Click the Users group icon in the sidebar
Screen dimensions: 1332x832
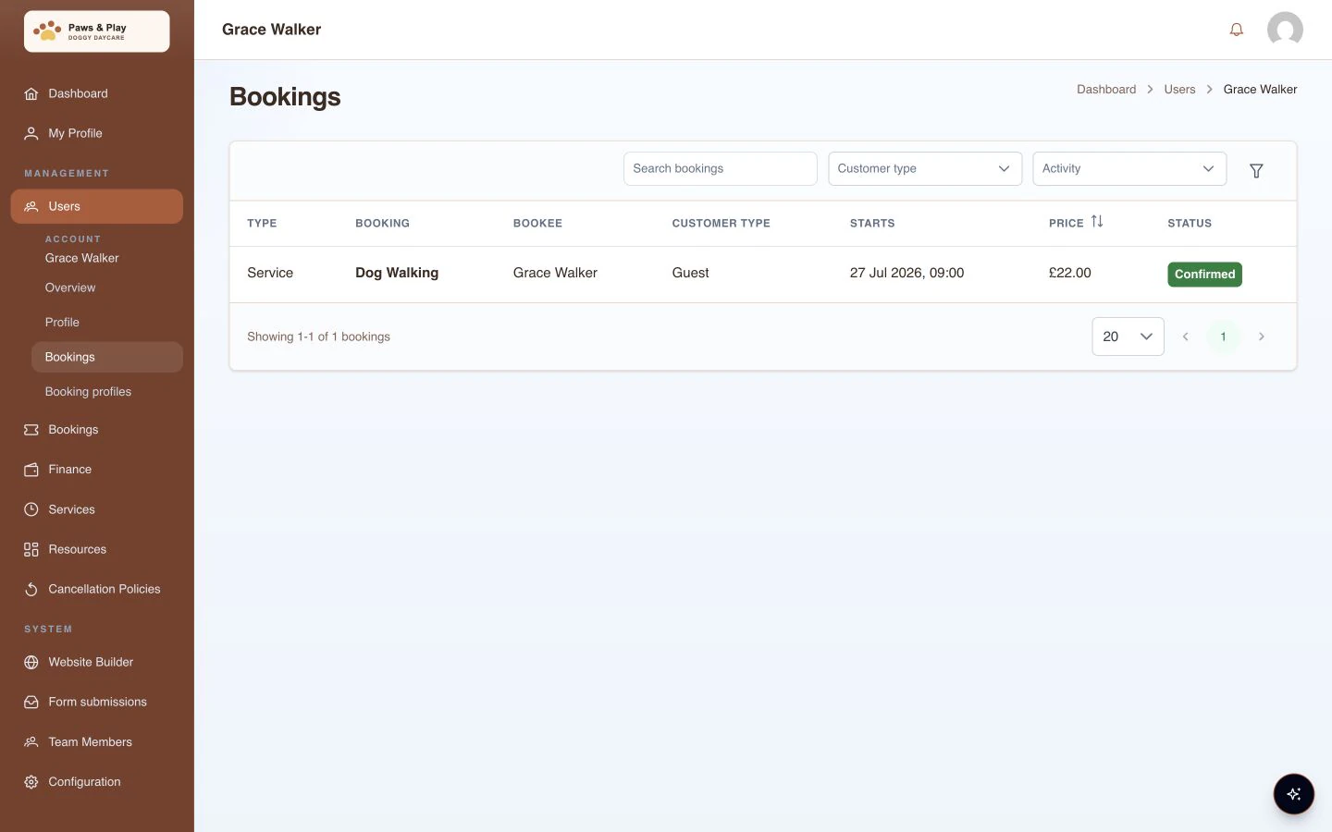click(31, 206)
